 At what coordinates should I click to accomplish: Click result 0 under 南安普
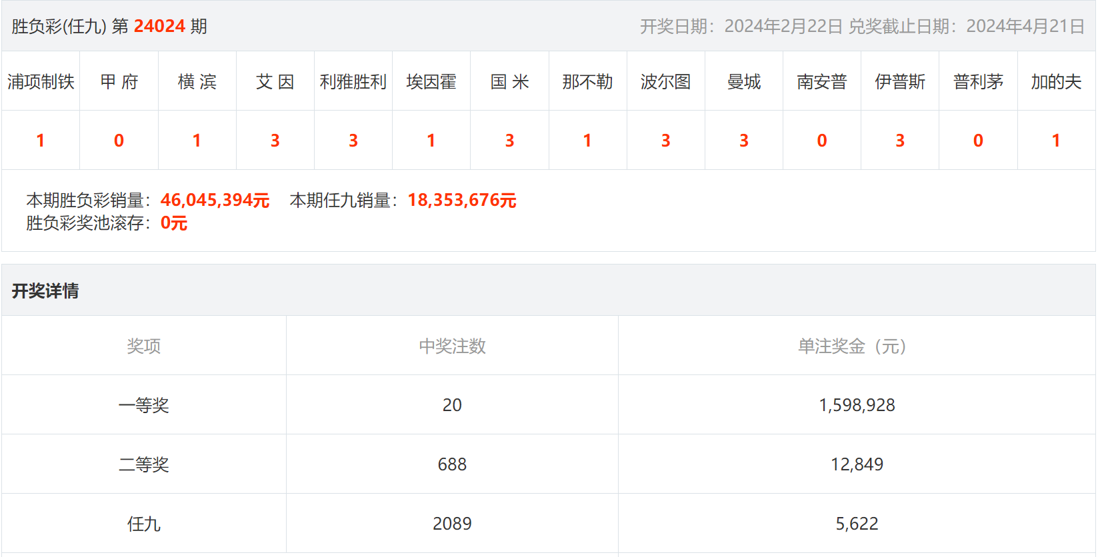pyautogui.click(x=821, y=140)
